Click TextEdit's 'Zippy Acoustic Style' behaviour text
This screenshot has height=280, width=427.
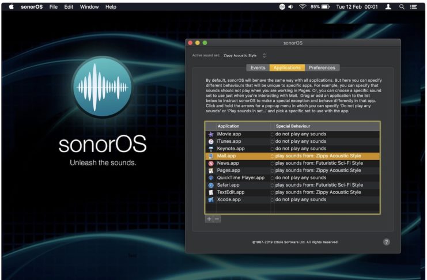[338, 192]
